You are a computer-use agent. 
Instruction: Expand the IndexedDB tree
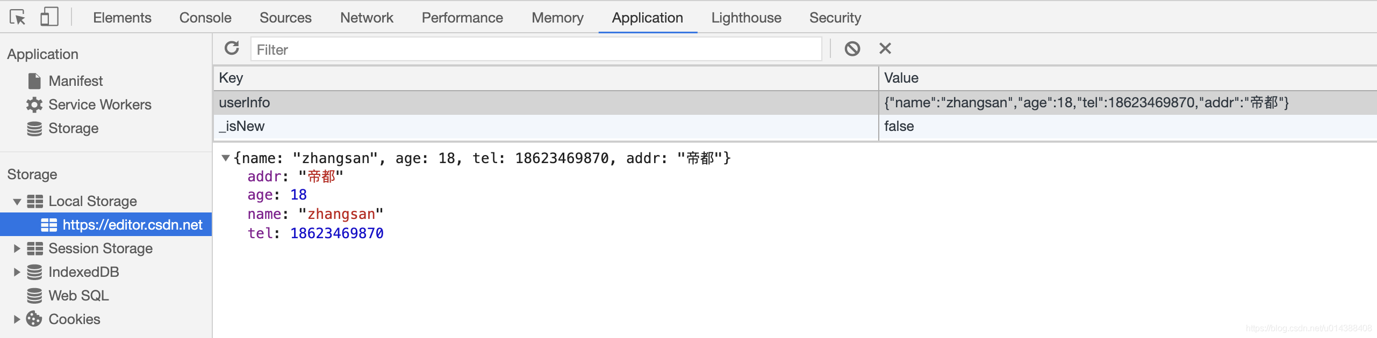[x=17, y=272]
